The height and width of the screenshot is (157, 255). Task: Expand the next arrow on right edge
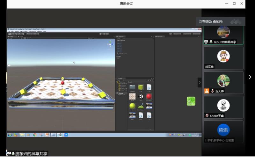(250, 77)
